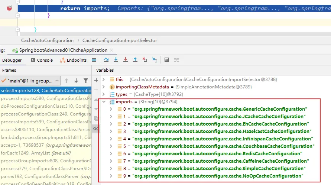Click the CaffeineCacheConfiguration string value
331x185 pixels.
tap(221, 161)
